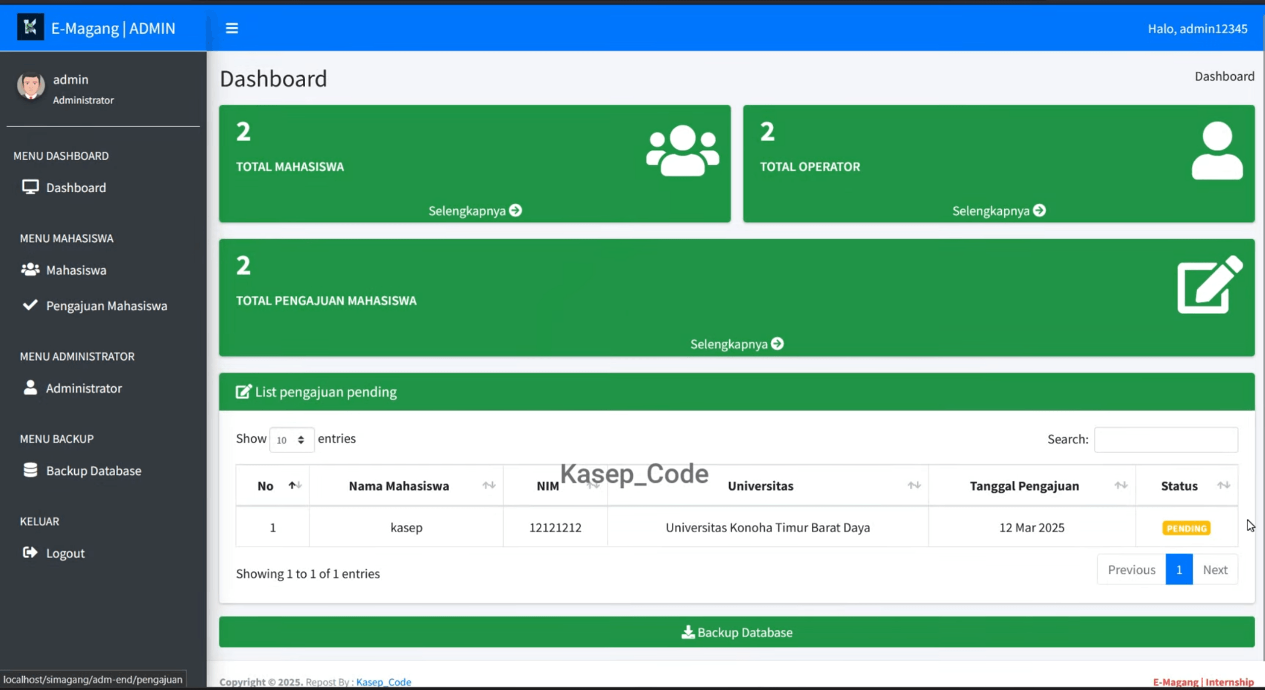Viewport: 1265px width, 690px height.
Task: Open Dashboard in the sidebar menu
Action: 76,188
